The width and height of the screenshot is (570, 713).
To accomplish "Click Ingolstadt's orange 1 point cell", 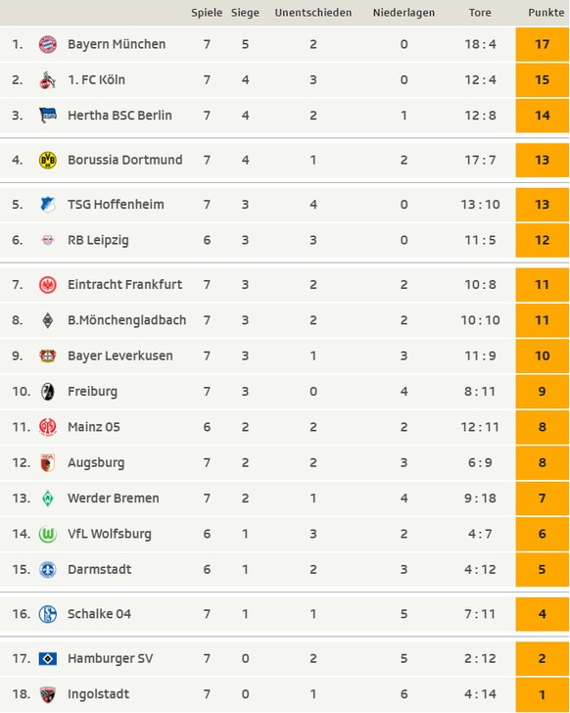I will click(x=543, y=694).
